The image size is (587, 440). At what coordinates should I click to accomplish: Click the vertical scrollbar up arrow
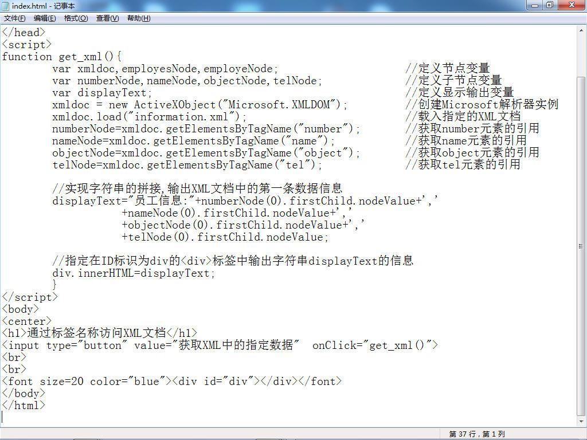[581, 31]
